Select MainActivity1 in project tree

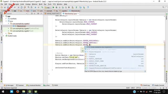click(x=22, y=26)
